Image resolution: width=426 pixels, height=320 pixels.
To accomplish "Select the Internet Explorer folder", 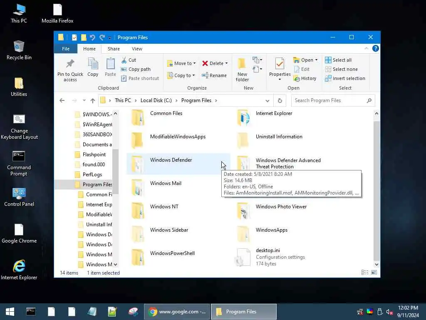I will tap(284, 117).
